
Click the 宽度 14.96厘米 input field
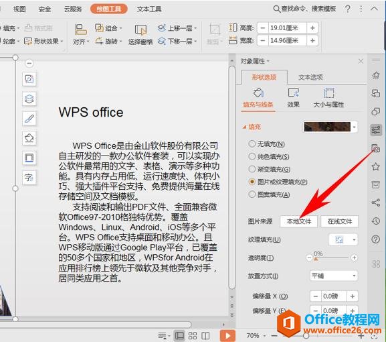click(x=287, y=40)
